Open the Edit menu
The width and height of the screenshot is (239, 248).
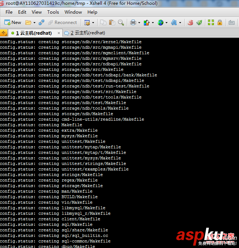click(x=22, y=12)
